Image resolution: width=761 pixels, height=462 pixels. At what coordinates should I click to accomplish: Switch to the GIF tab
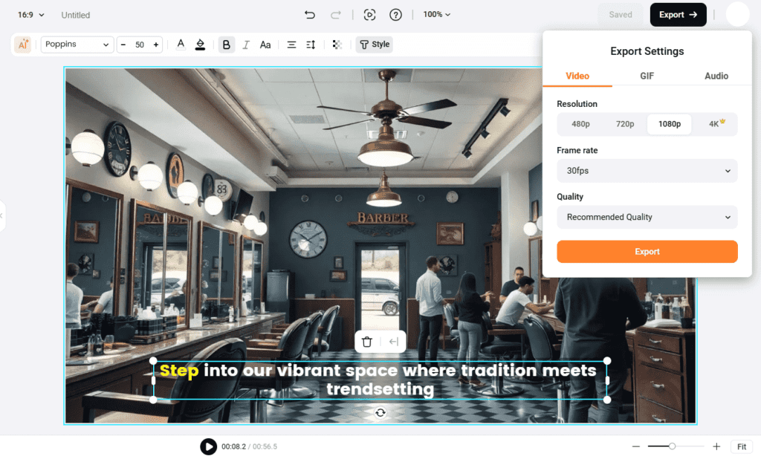tap(647, 76)
